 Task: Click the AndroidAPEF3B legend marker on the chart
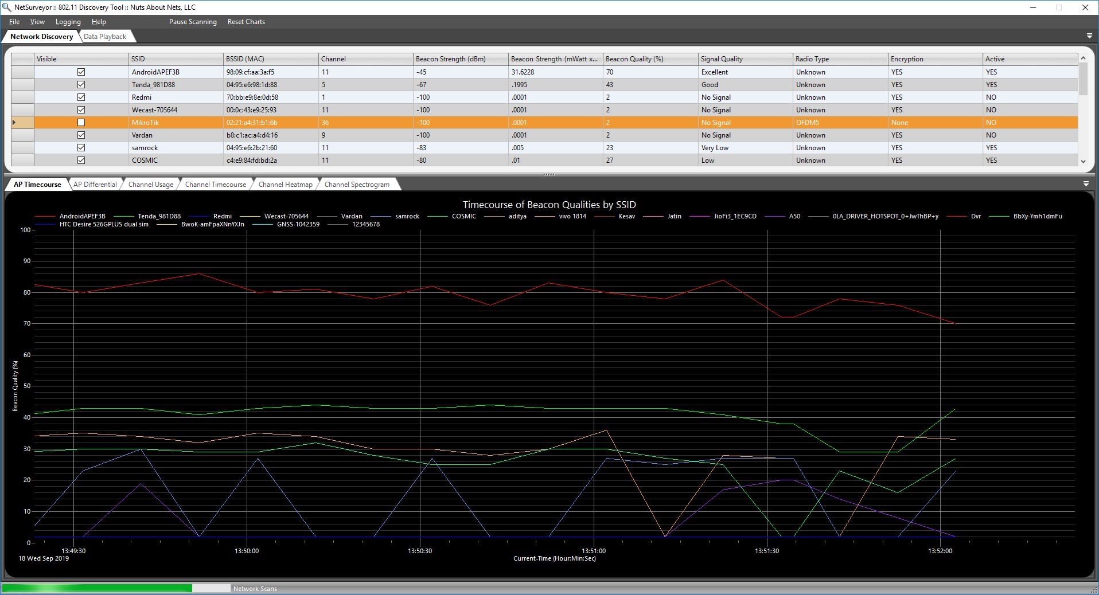[45, 216]
